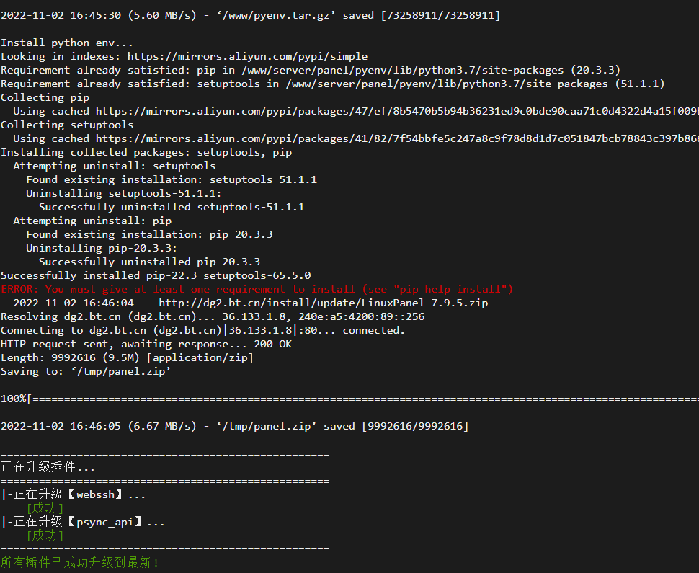Click the green success text under psync_api
699x573 pixels.
(45, 536)
